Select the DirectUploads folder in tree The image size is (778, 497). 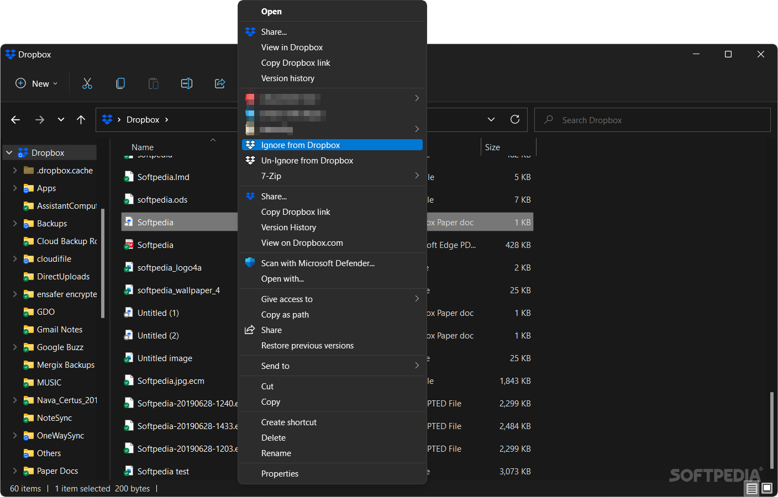point(63,276)
